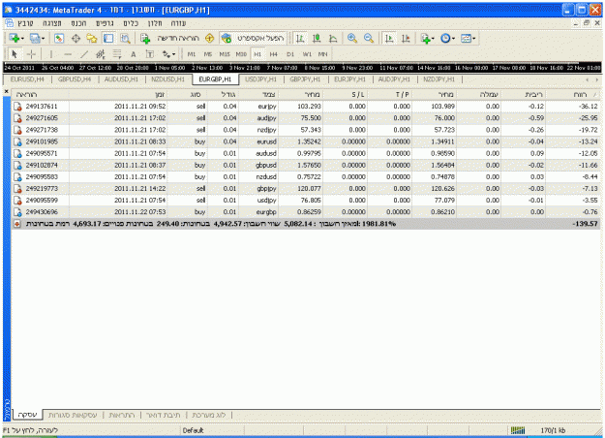Select the Text Label 'T' tool
The image size is (605, 438).
(x=150, y=54)
